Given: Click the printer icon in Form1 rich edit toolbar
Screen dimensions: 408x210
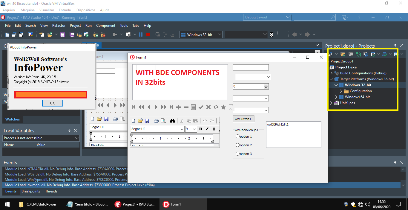Looking at the screenshot, I should pyautogui.click(x=156, y=121).
